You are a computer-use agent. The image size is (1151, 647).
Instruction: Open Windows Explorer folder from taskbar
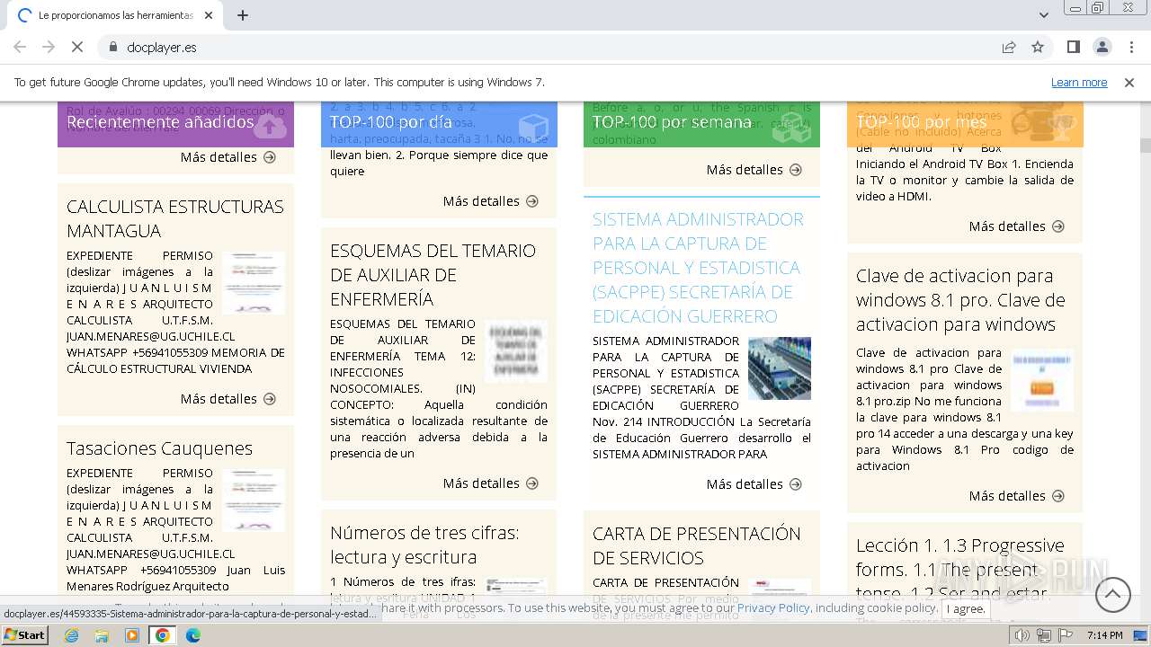point(102,635)
